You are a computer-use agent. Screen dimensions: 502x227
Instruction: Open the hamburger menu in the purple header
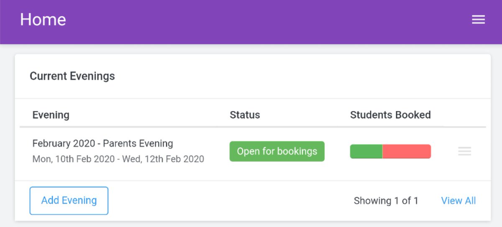coord(478,20)
